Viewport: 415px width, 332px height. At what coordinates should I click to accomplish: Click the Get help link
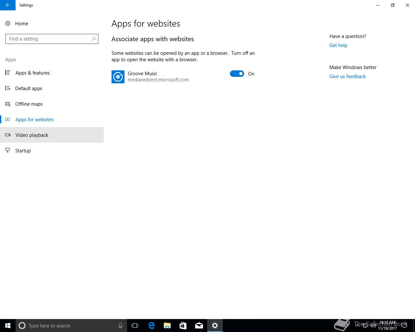[x=338, y=45]
